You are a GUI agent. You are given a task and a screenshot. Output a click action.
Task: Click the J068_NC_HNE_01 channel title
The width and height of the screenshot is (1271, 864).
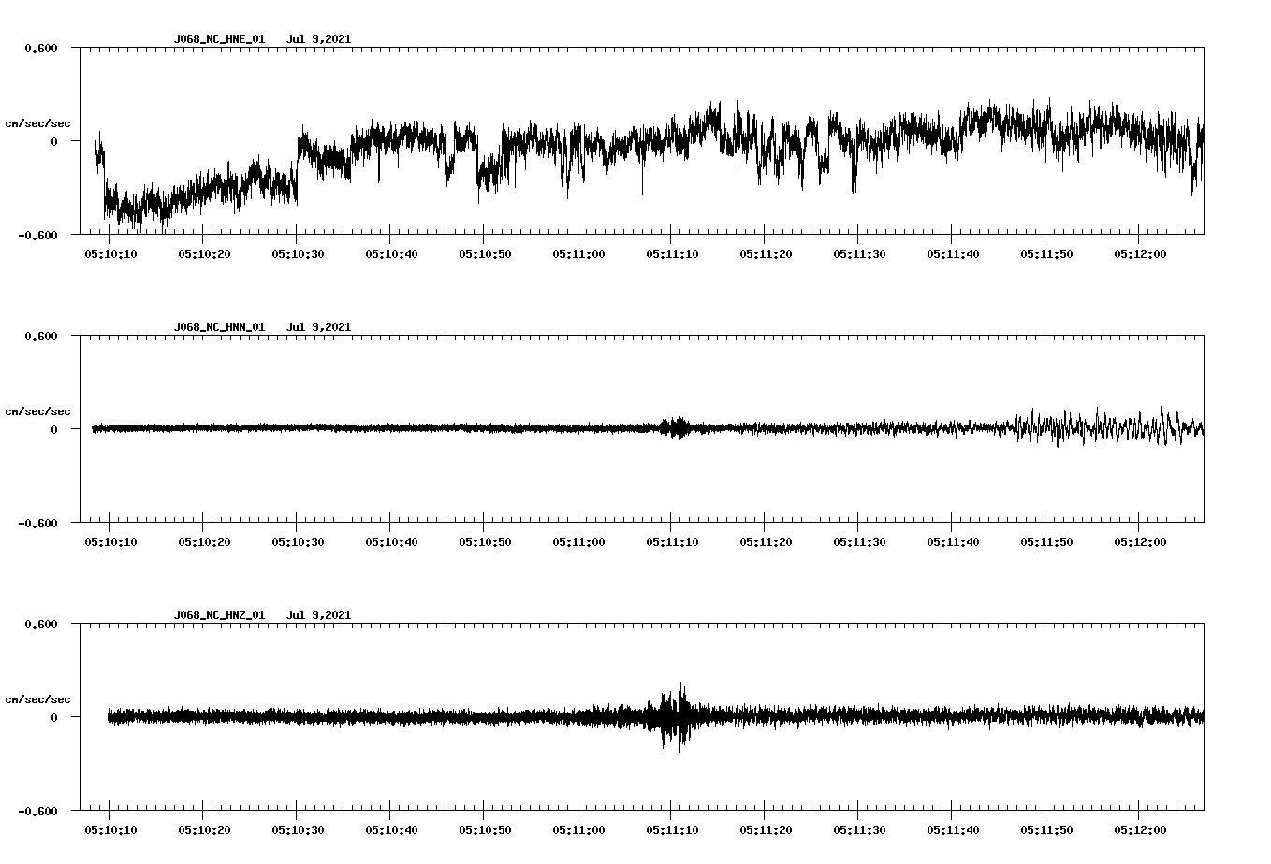click(219, 39)
